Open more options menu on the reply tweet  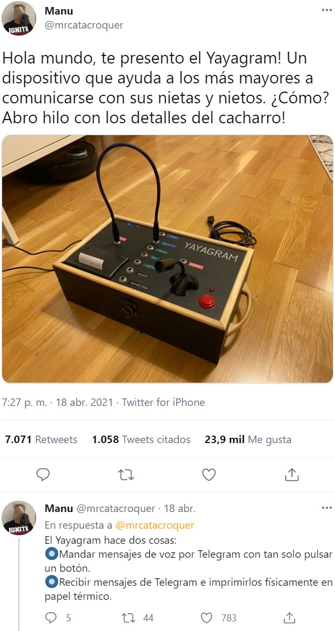pos(326,508)
